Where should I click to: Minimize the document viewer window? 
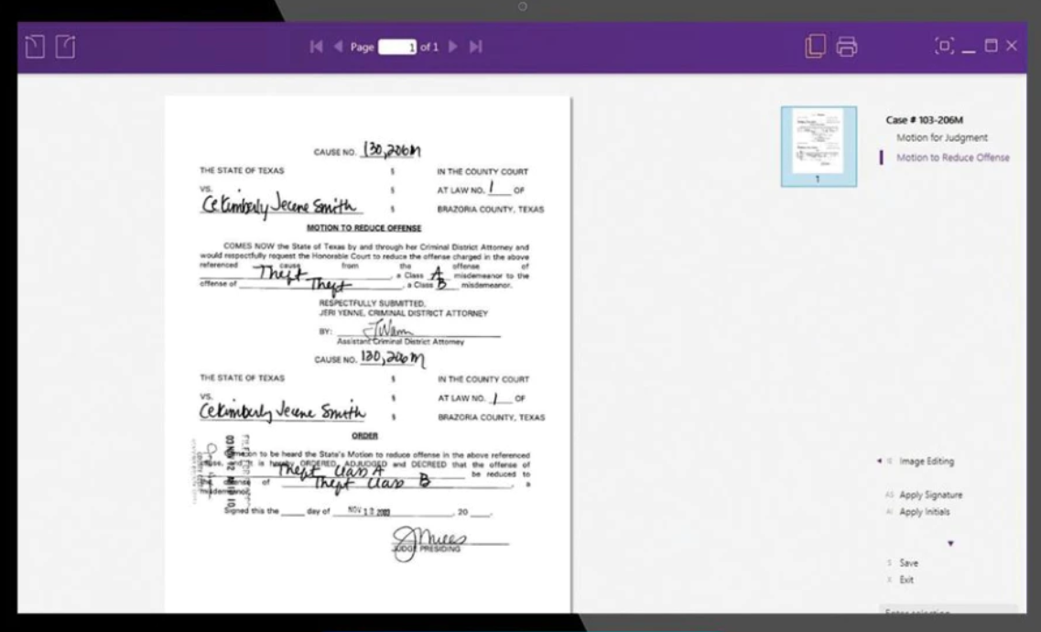[969, 50]
